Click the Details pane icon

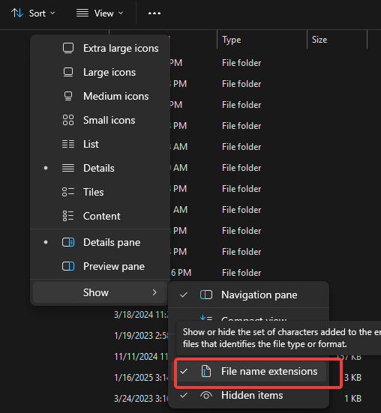68,243
